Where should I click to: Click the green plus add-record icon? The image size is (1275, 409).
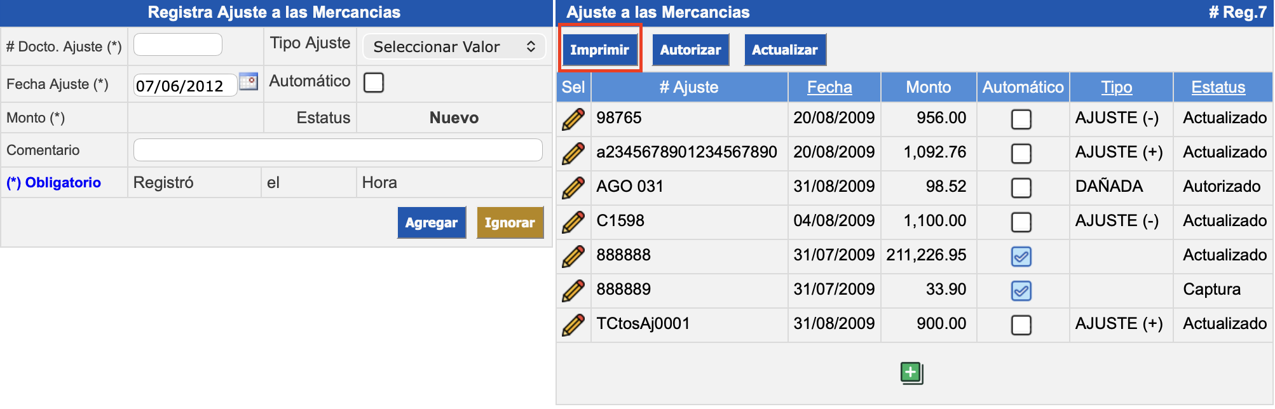[x=911, y=373]
